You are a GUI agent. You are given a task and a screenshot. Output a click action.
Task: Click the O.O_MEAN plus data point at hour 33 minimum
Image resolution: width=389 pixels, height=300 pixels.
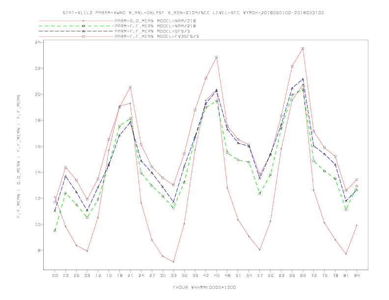[173, 262]
